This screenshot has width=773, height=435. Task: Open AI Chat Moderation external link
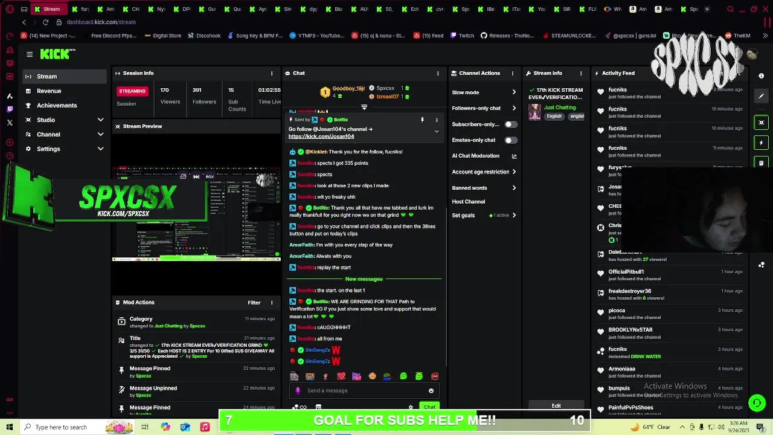click(x=514, y=156)
